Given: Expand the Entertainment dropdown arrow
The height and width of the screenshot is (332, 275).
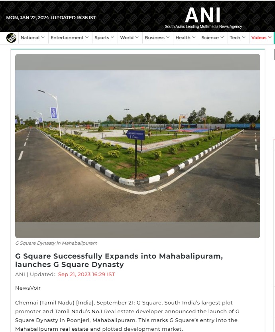Looking at the screenshot, I should click(87, 38).
